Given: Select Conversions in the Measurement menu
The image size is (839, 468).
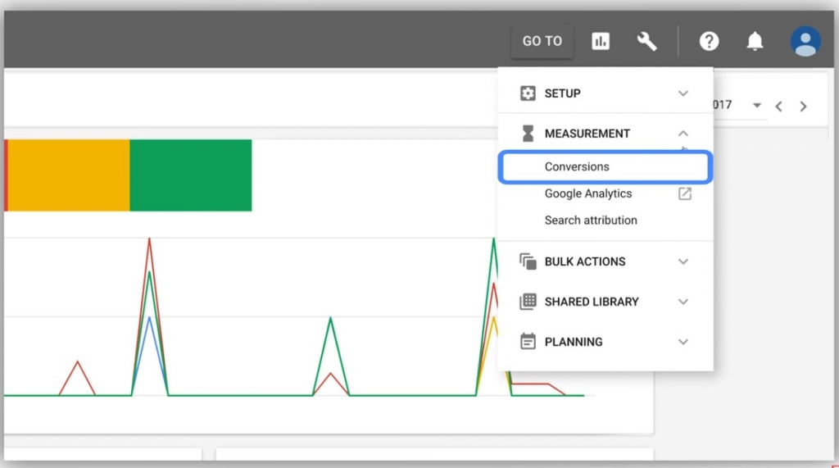Looking at the screenshot, I should (605, 167).
